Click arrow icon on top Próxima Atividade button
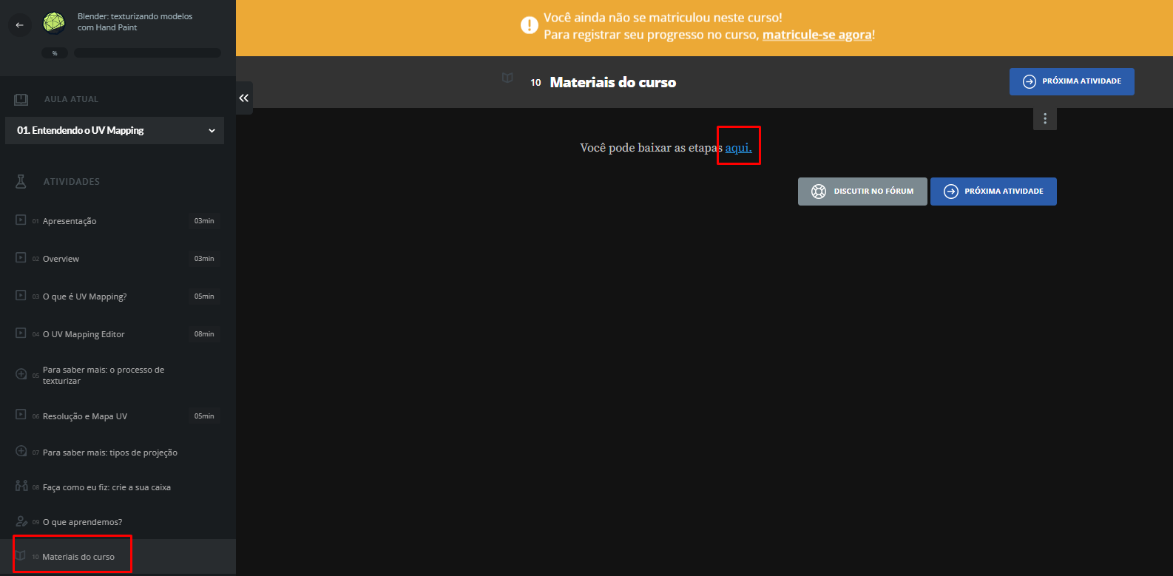 1030,81
